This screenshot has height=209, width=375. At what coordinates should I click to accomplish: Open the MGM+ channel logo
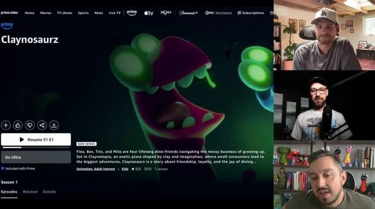pos(166,13)
